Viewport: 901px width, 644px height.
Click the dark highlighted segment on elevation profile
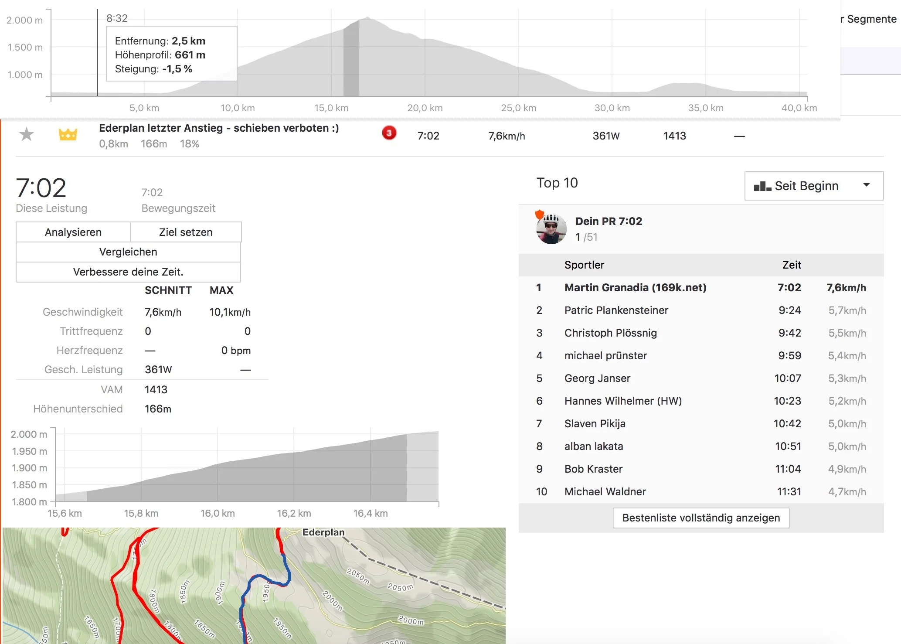tap(351, 61)
